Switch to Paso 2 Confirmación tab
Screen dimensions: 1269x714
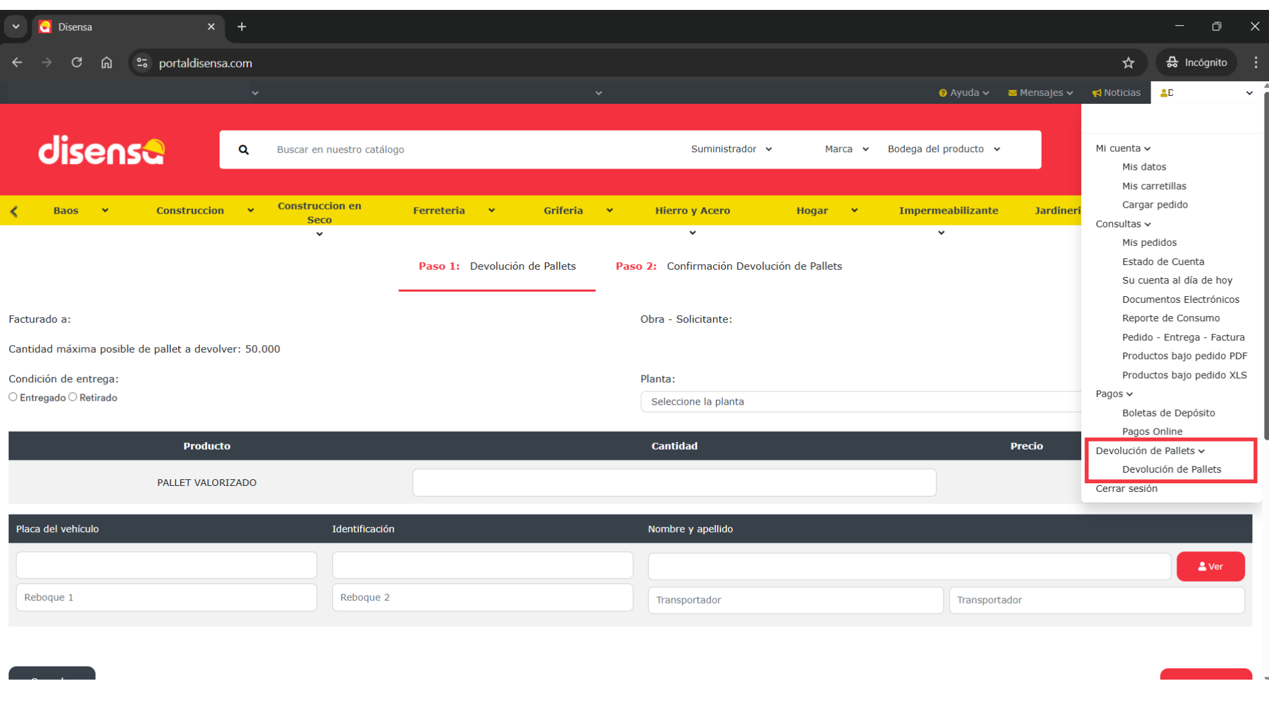[x=728, y=266]
